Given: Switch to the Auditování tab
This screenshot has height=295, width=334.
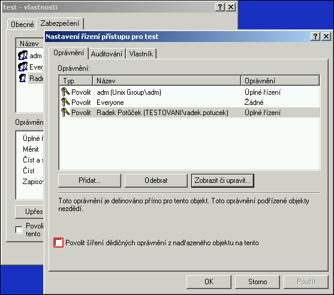Looking at the screenshot, I should (x=107, y=54).
